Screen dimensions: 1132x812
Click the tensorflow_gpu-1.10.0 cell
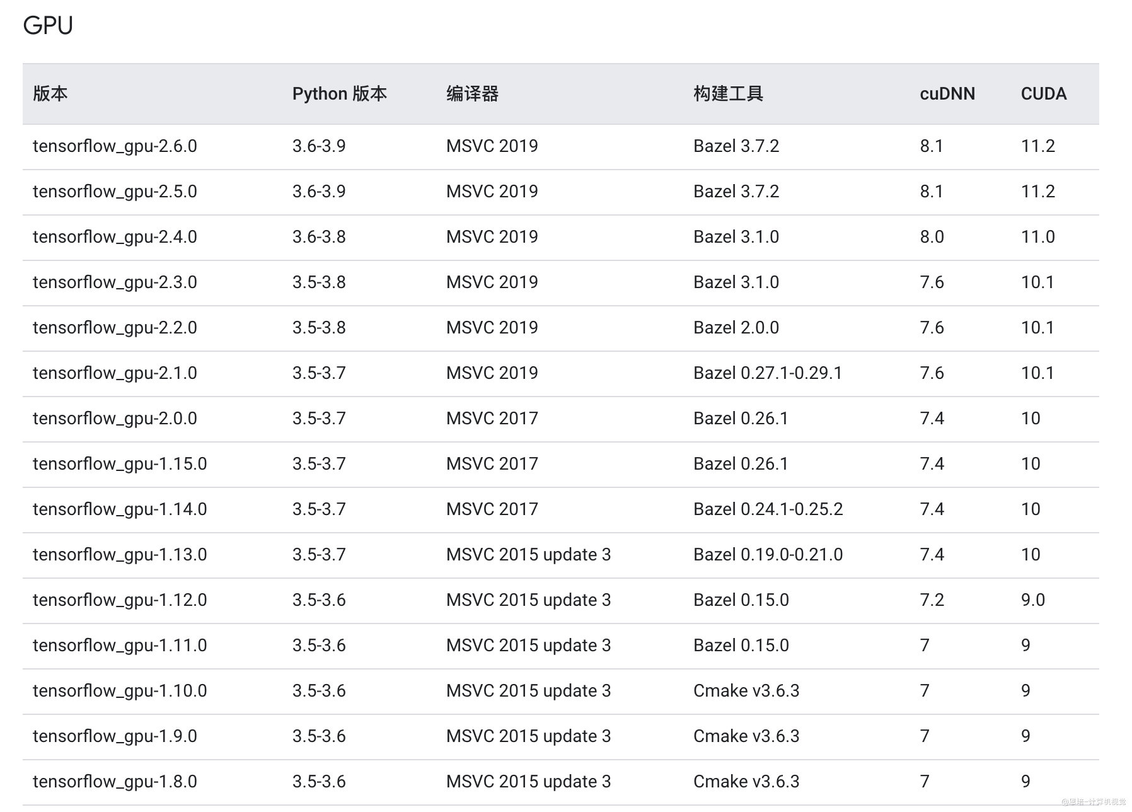click(x=120, y=691)
